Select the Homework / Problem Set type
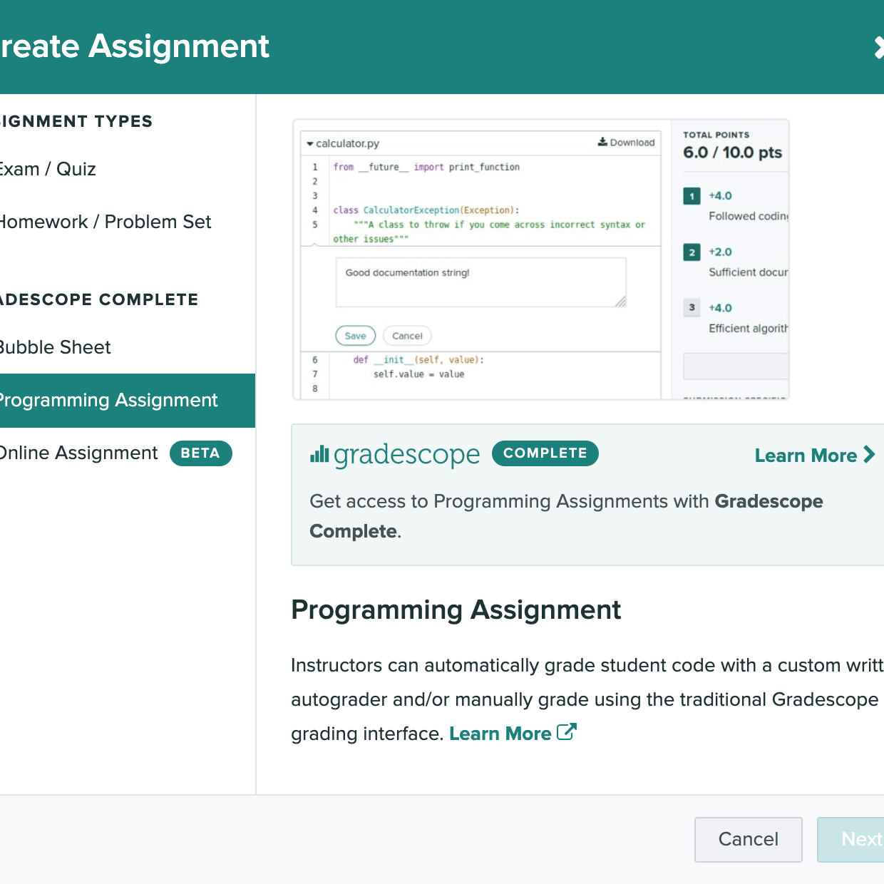 [x=106, y=222]
